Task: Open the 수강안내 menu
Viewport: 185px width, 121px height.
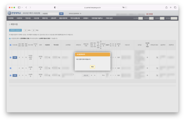Action: point(19,18)
